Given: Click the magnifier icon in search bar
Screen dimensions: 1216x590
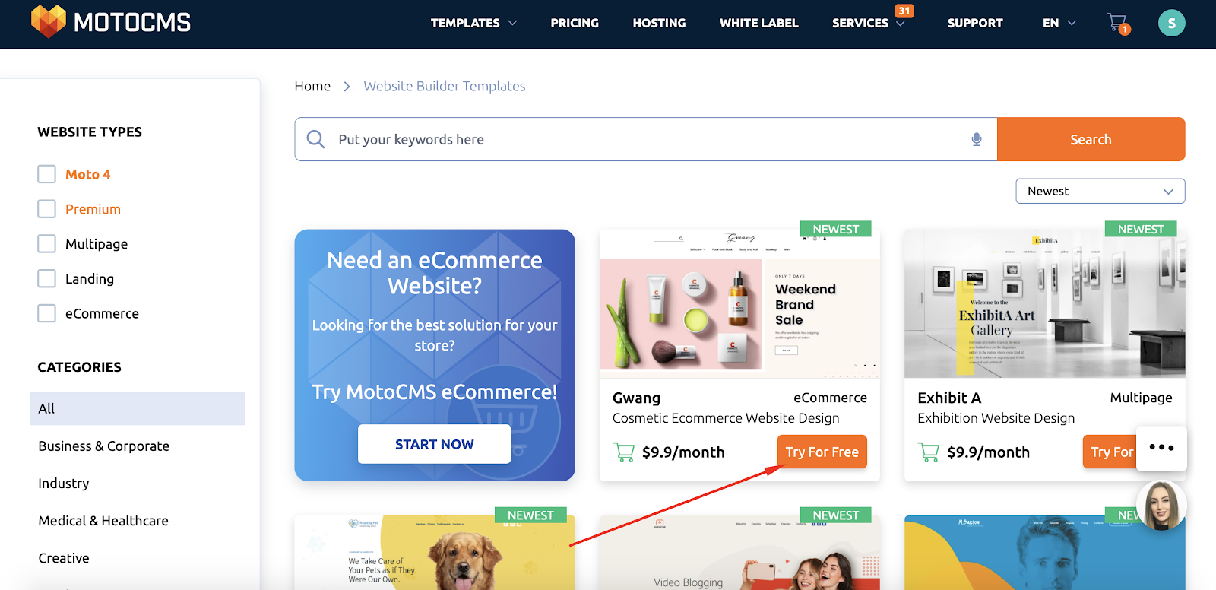Looking at the screenshot, I should tap(315, 139).
